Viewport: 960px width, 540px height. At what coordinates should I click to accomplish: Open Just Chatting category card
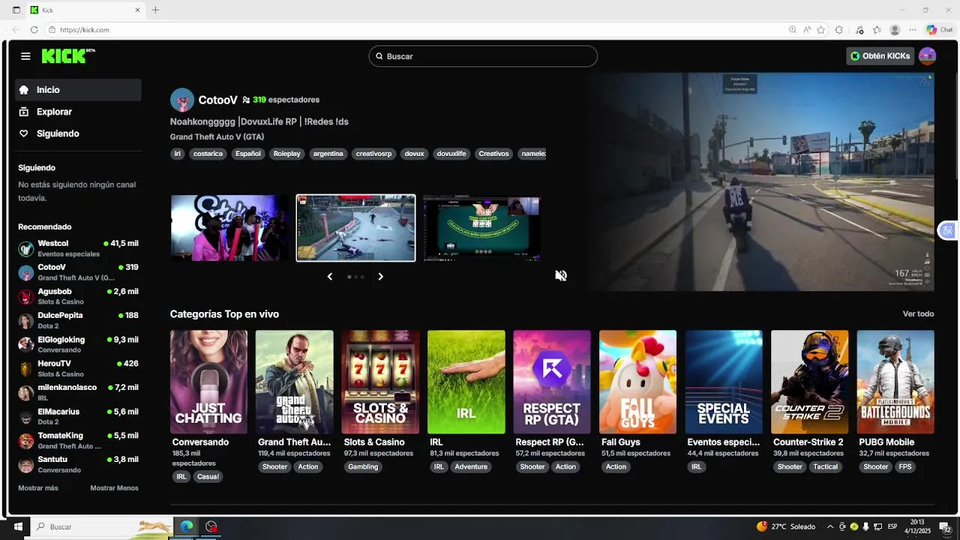(x=208, y=382)
